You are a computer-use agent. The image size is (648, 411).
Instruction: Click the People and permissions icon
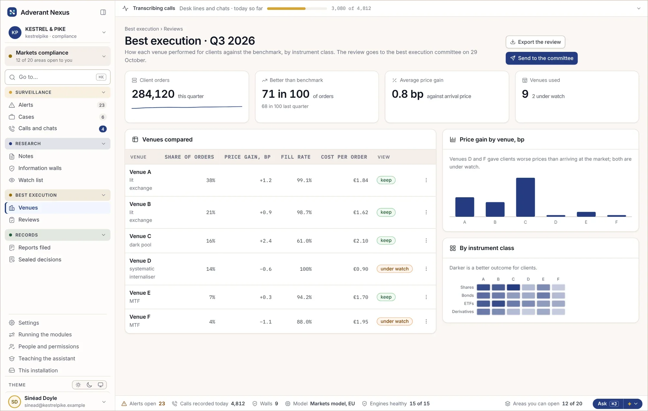[x=12, y=347]
